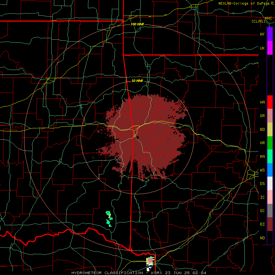Click the dark green HR legend swatch
The height and width of the screenshot is (275, 275).
coord(270,143)
